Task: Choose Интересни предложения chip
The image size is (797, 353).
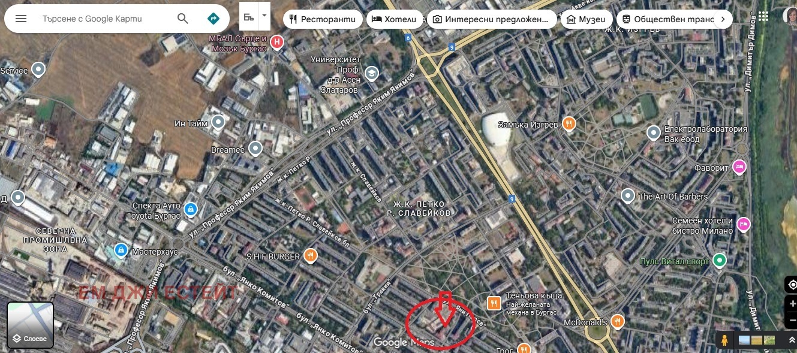Action: coord(491,19)
